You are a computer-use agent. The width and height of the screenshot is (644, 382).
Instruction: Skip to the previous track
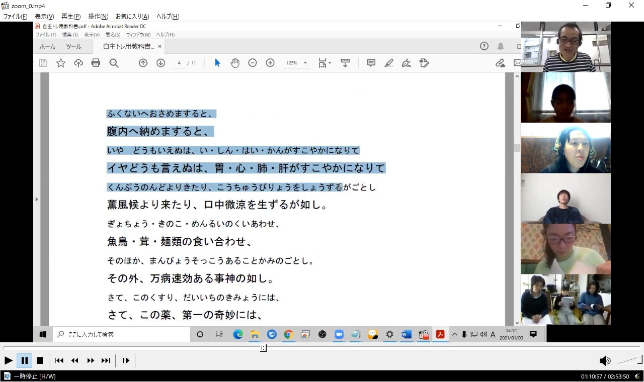59,360
